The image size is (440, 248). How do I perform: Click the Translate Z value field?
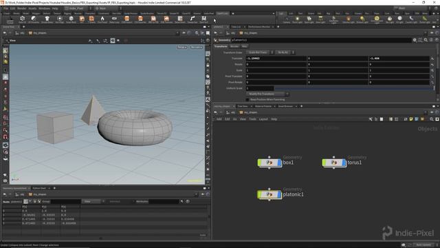[399, 59]
